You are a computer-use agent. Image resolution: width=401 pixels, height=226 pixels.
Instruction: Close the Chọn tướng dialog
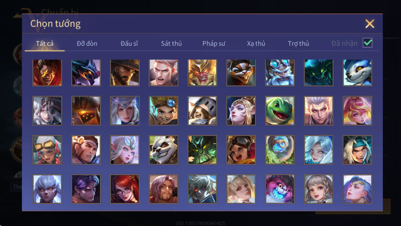point(370,24)
